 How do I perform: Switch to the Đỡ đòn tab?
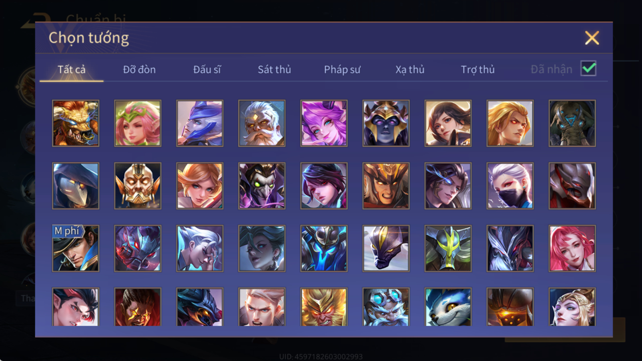tap(139, 69)
